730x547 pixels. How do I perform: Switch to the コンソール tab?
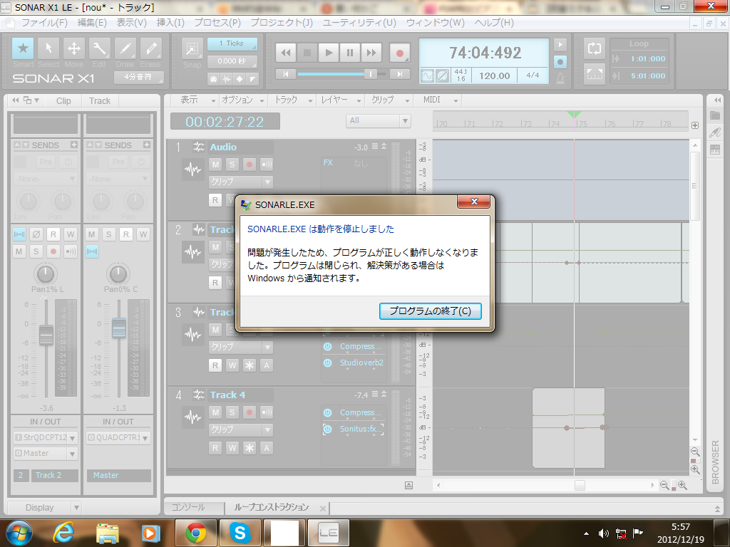pyautogui.click(x=188, y=507)
